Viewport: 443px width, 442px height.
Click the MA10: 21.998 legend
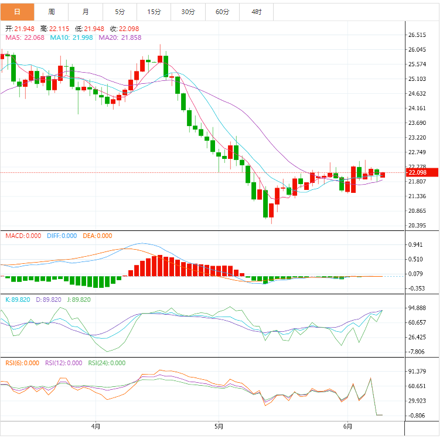(71, 38)
